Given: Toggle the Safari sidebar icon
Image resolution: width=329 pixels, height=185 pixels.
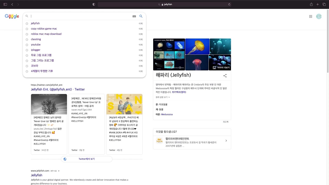Looking at the screenshot, I should (x=5, y=4).
